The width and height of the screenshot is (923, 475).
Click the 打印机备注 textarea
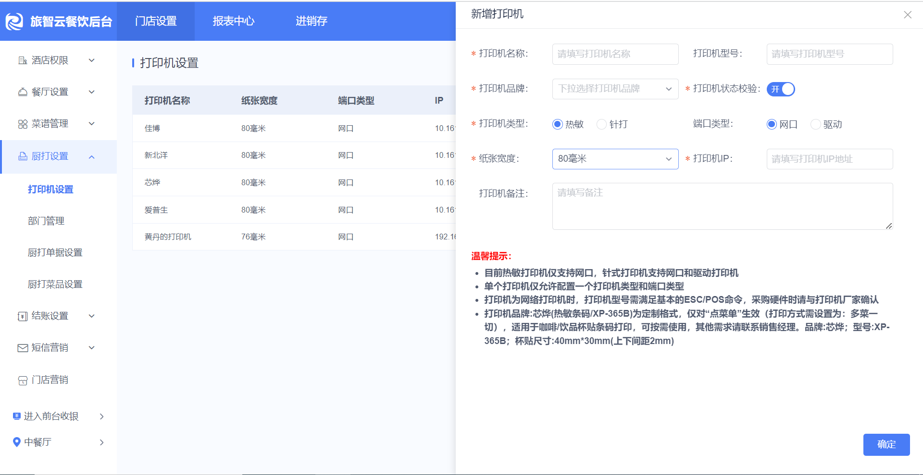pos(723,206)
